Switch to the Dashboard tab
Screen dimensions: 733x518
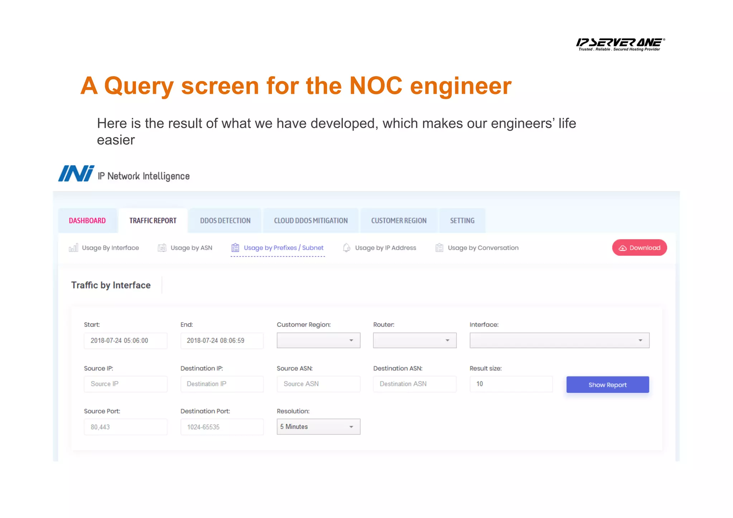87,221
